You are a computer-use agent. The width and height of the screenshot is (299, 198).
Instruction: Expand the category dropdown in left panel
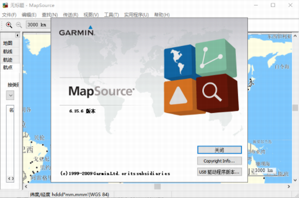click(10, 95)
